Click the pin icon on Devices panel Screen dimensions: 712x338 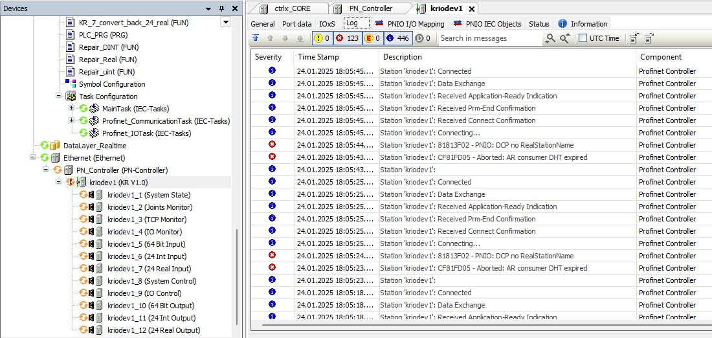(221, 8)
